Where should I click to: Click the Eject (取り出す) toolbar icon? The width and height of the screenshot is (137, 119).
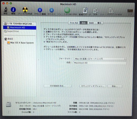pyautogui.click(x=52, y=10)
